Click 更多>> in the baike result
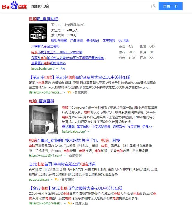Viewport: 192px width, 207px height. [x=147, y=127]
